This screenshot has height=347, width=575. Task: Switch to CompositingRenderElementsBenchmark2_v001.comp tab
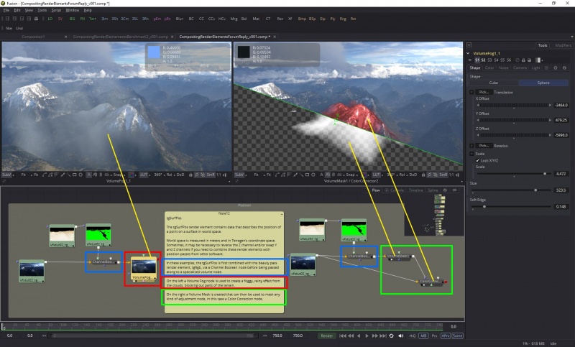pyautogui.click(x=121, y=37)
